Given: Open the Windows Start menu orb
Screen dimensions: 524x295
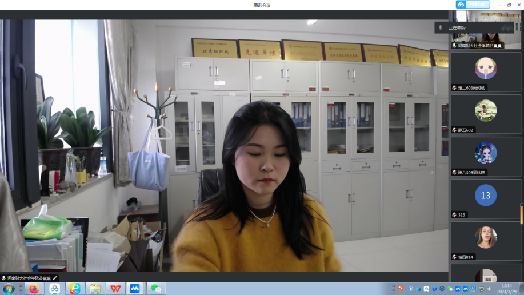Looking at the screenshot, I should coord(9,288).
